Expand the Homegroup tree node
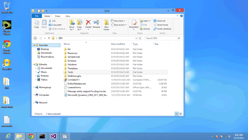Viewport: 248px width, 140px height. [34, 87]
